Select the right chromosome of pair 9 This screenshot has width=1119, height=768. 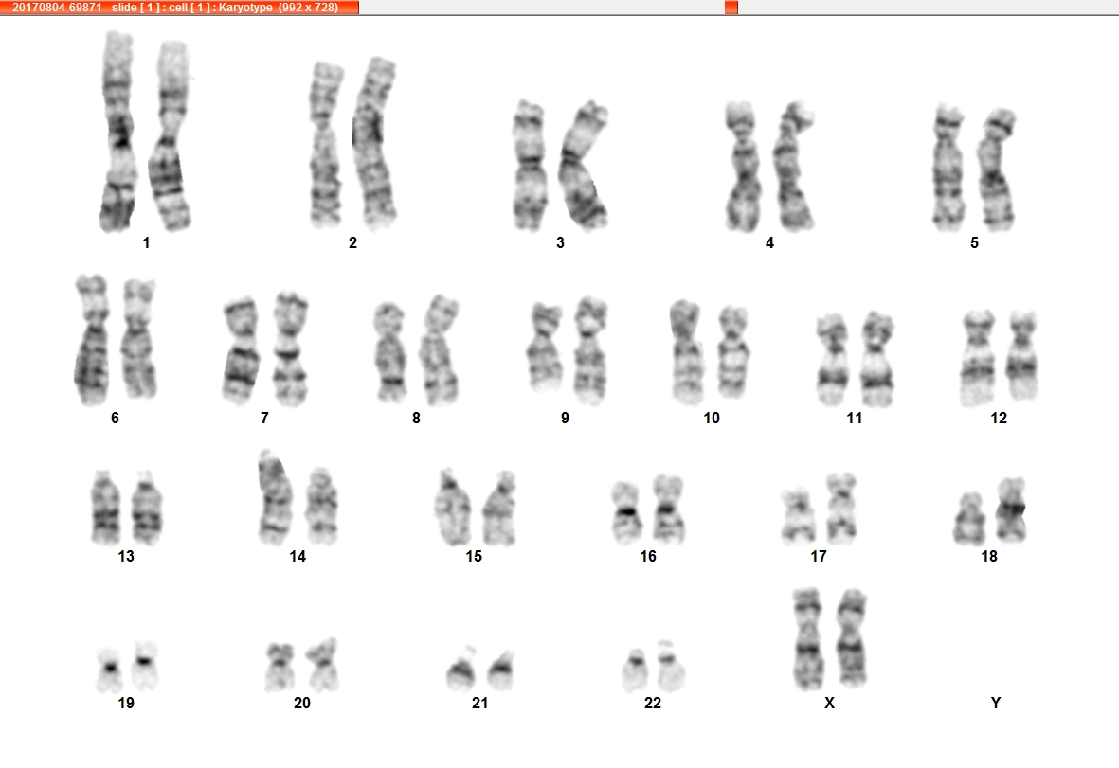[x=590, y=350]
